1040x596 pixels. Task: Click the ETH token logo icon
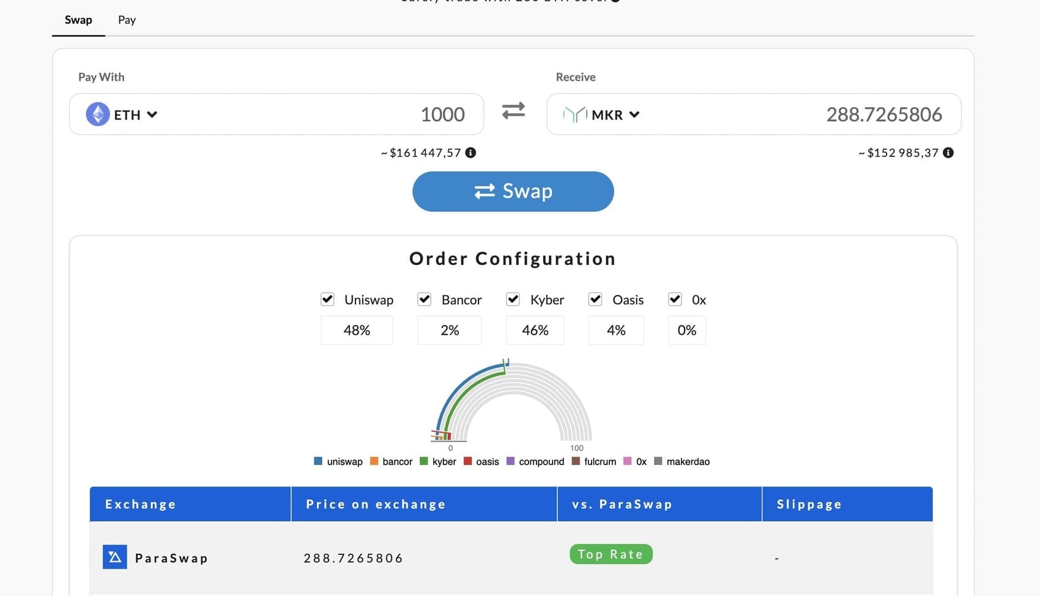point(98,114)
